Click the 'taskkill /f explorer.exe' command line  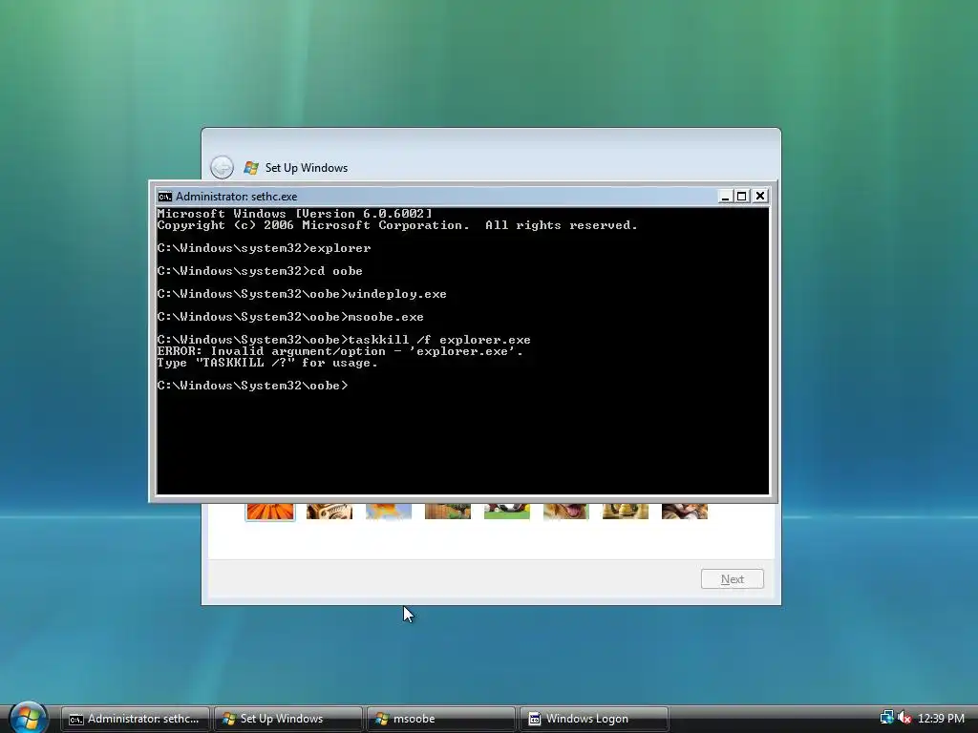click(344, 340)
